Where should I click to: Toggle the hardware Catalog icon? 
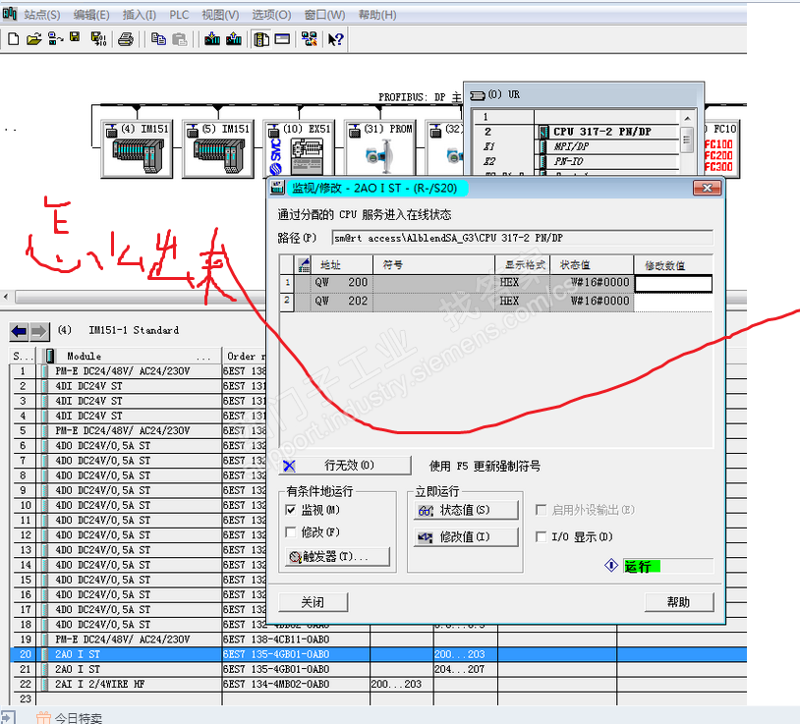261,38
